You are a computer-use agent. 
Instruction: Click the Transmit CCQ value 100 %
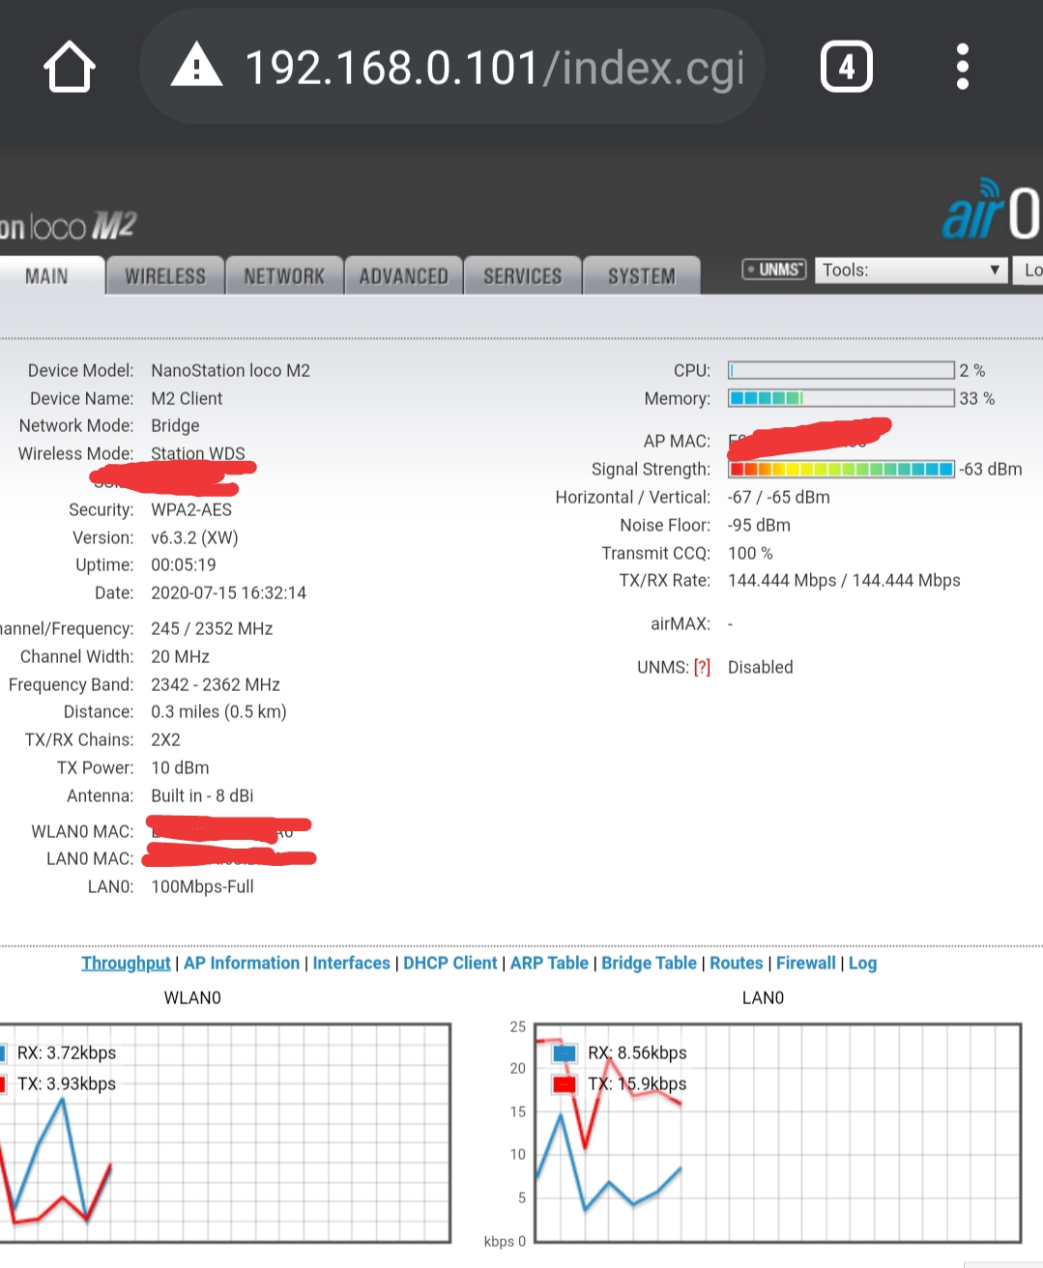750,553
